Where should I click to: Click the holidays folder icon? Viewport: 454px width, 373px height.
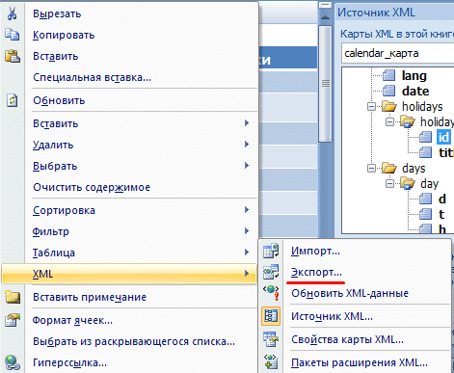[x=389, y=106]
